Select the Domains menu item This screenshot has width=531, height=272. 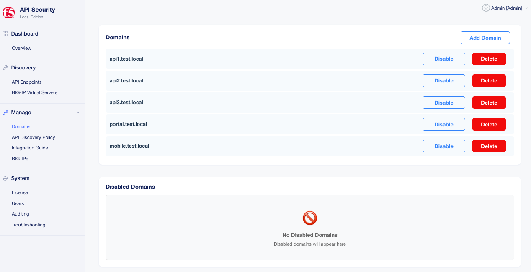[x=21, y=127]
